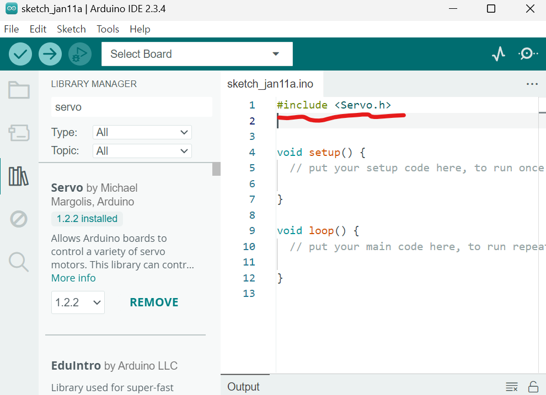Open the Type filter dropdown
546x395 pixels.
point(142,132)
